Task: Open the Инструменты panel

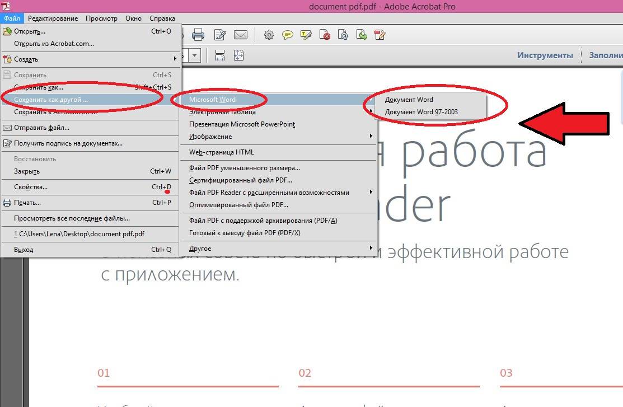Action: click(x=545, y=55)
